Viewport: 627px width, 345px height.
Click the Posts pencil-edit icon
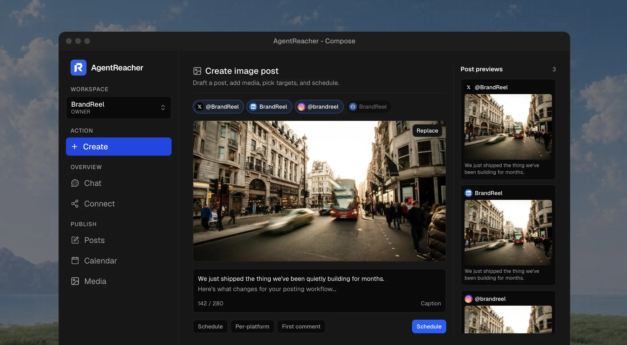tap(75, 240)
